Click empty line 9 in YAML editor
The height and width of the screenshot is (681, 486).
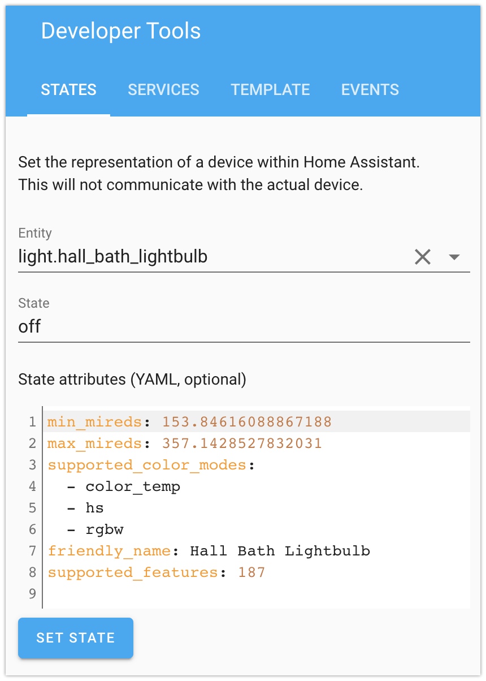coord(257,594)
